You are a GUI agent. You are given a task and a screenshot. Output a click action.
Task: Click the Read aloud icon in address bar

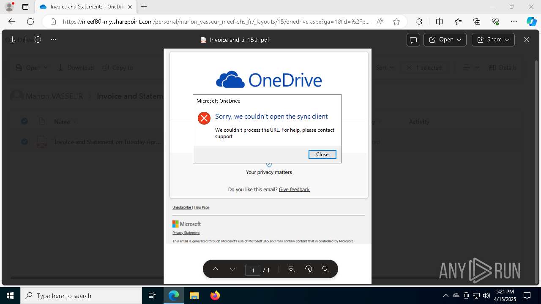[380, 22]
